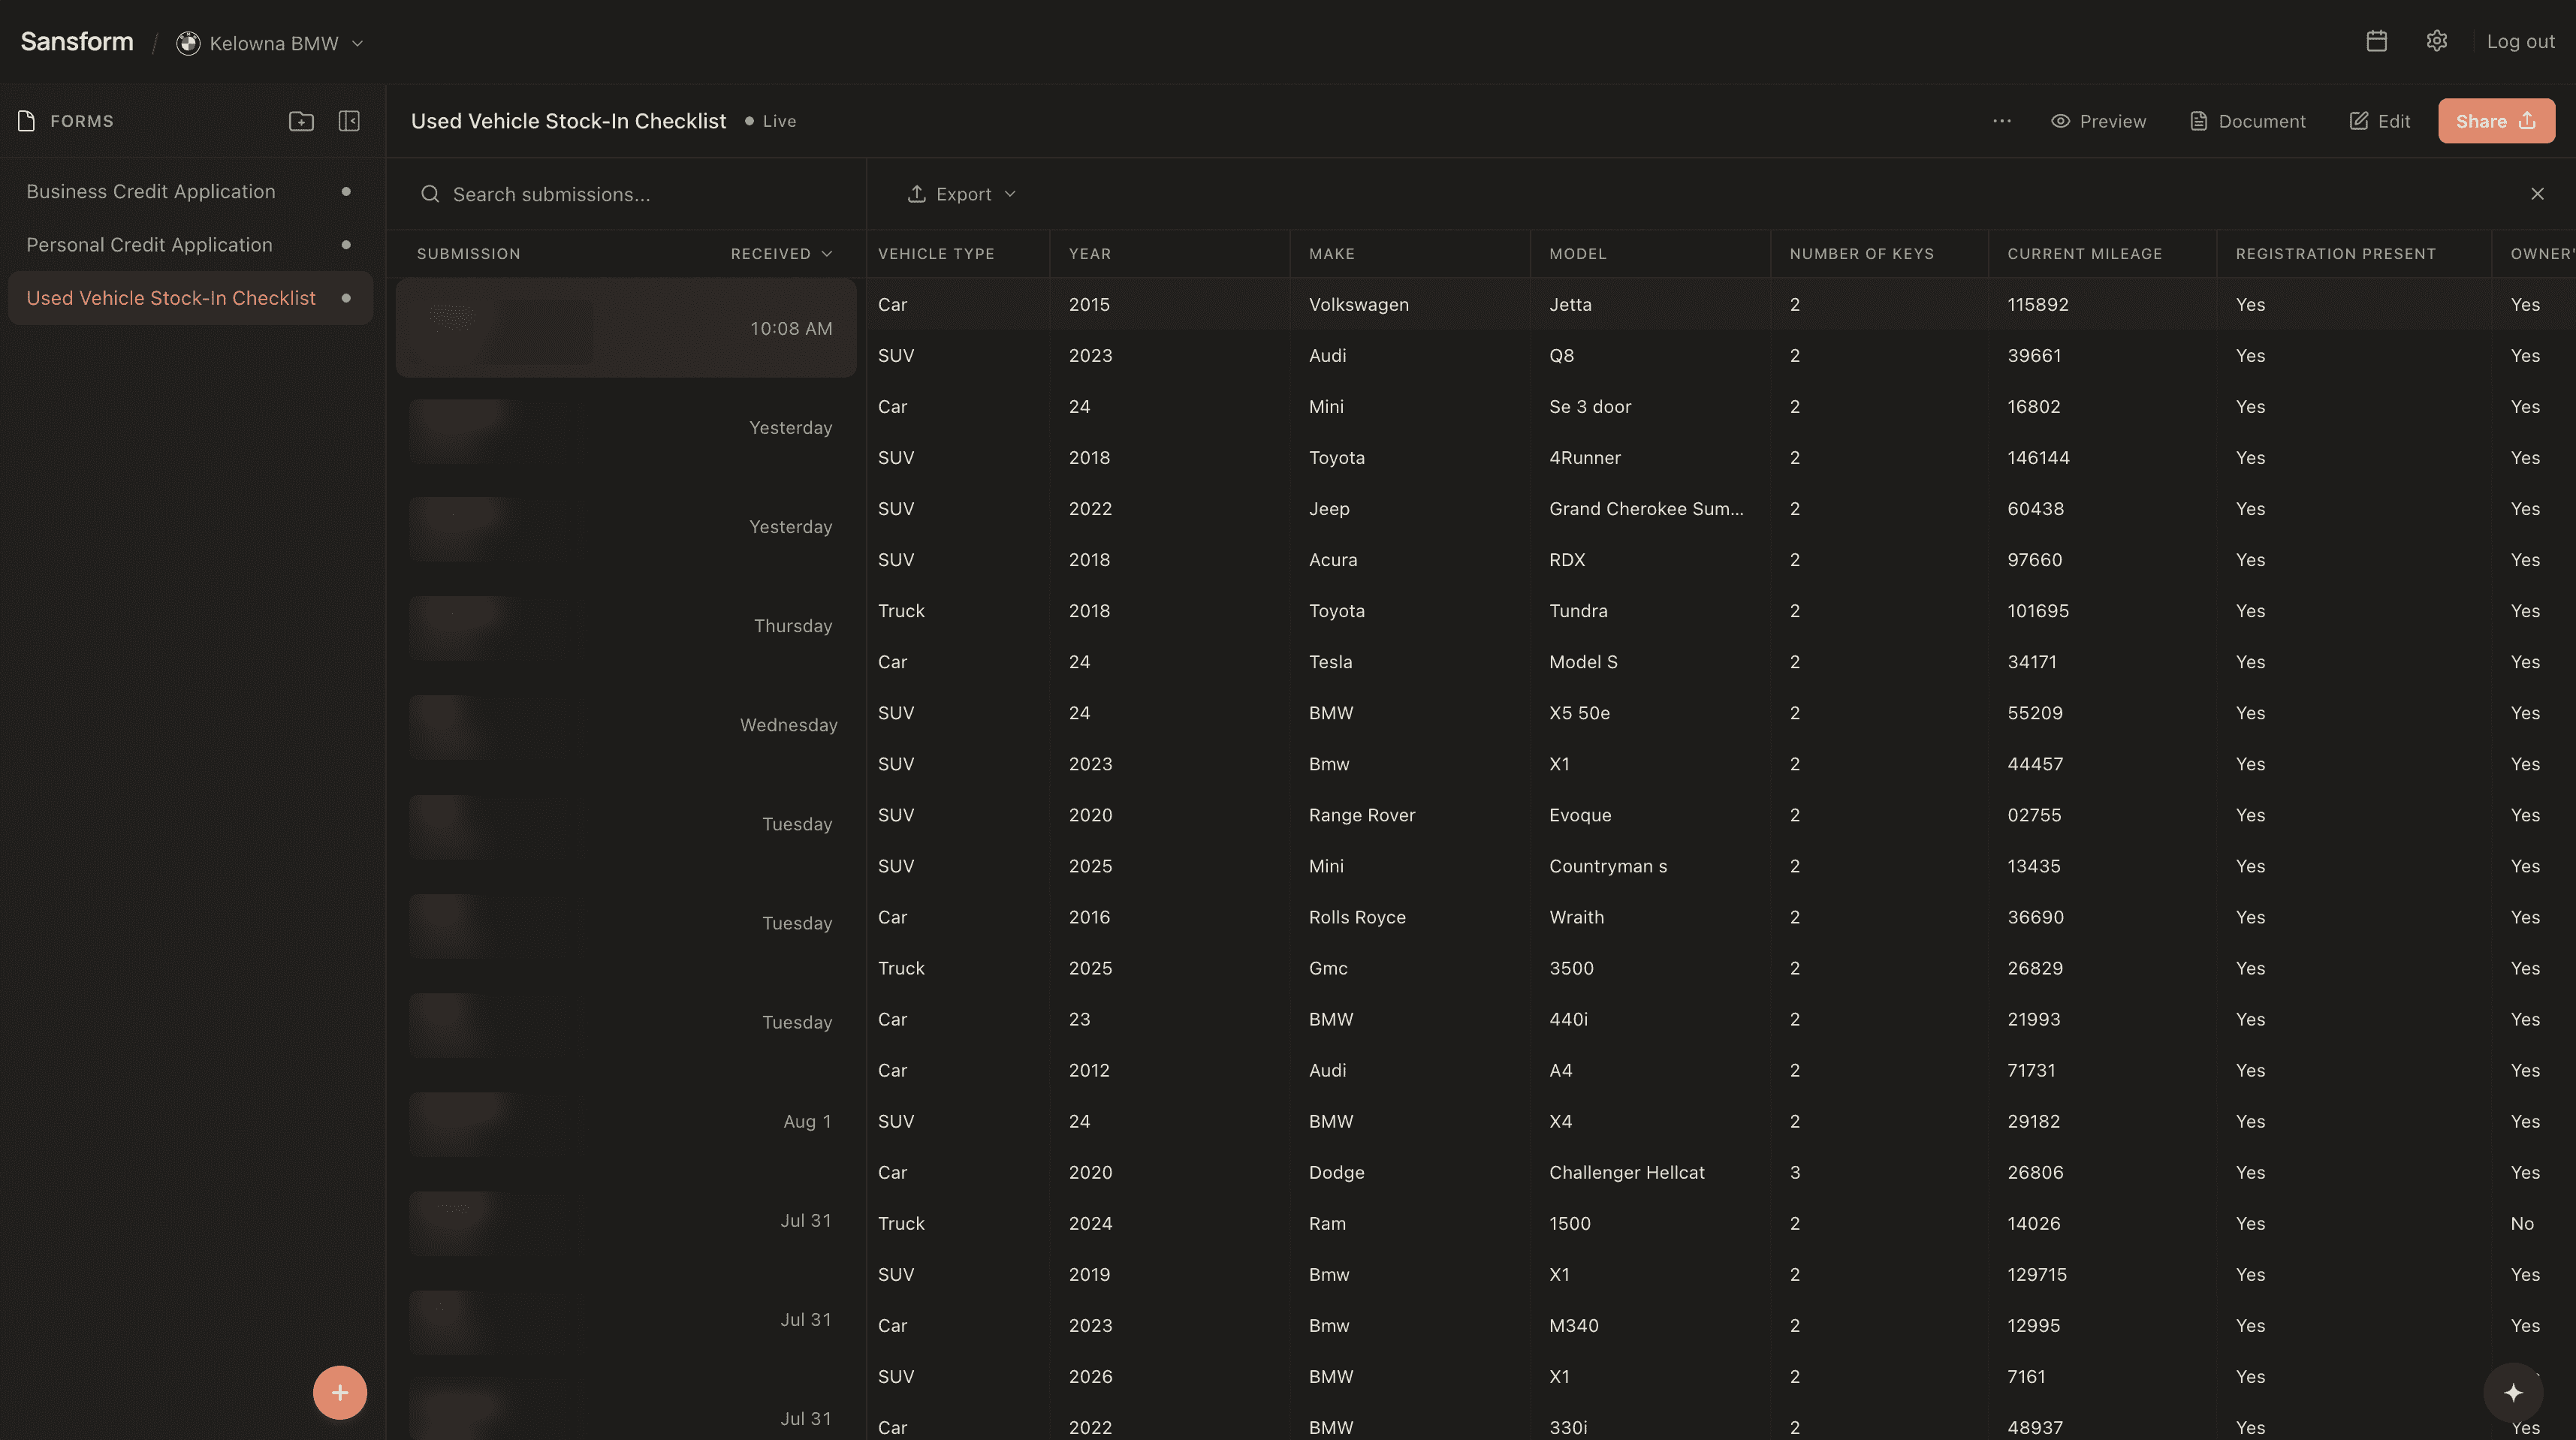Click the Preview button

2098,121
